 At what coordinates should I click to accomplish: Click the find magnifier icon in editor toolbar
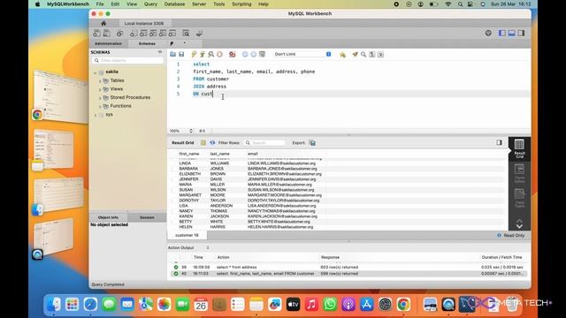(363, 54)
